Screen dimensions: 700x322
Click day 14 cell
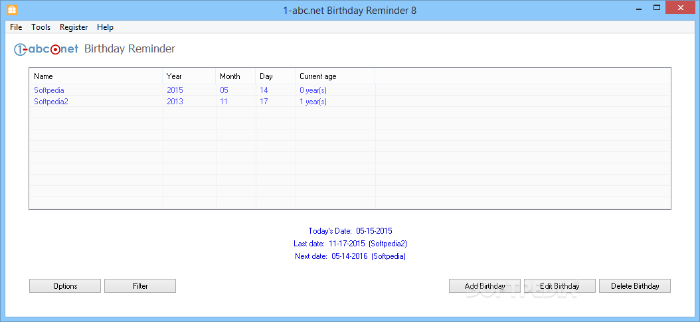tap(264, 90)
